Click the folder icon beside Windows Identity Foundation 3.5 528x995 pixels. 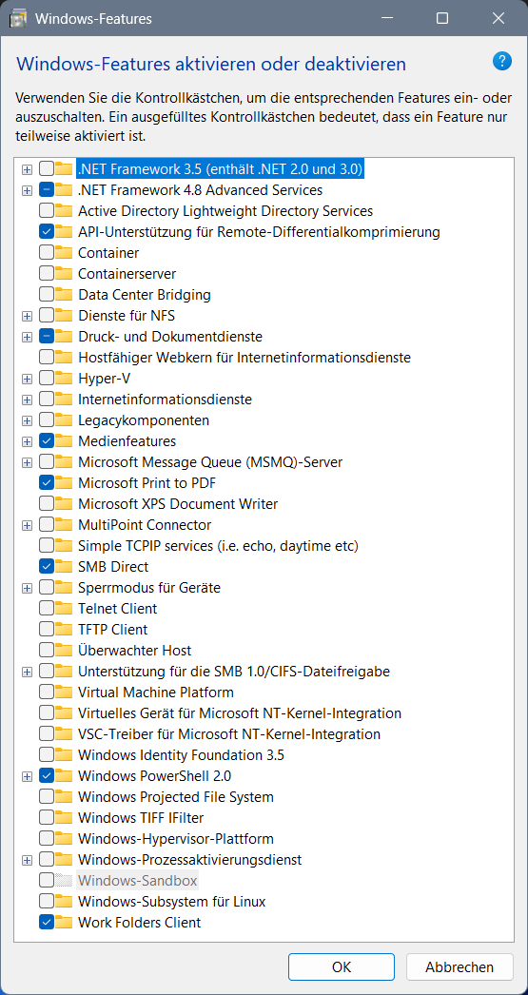(x=64, y=755)
